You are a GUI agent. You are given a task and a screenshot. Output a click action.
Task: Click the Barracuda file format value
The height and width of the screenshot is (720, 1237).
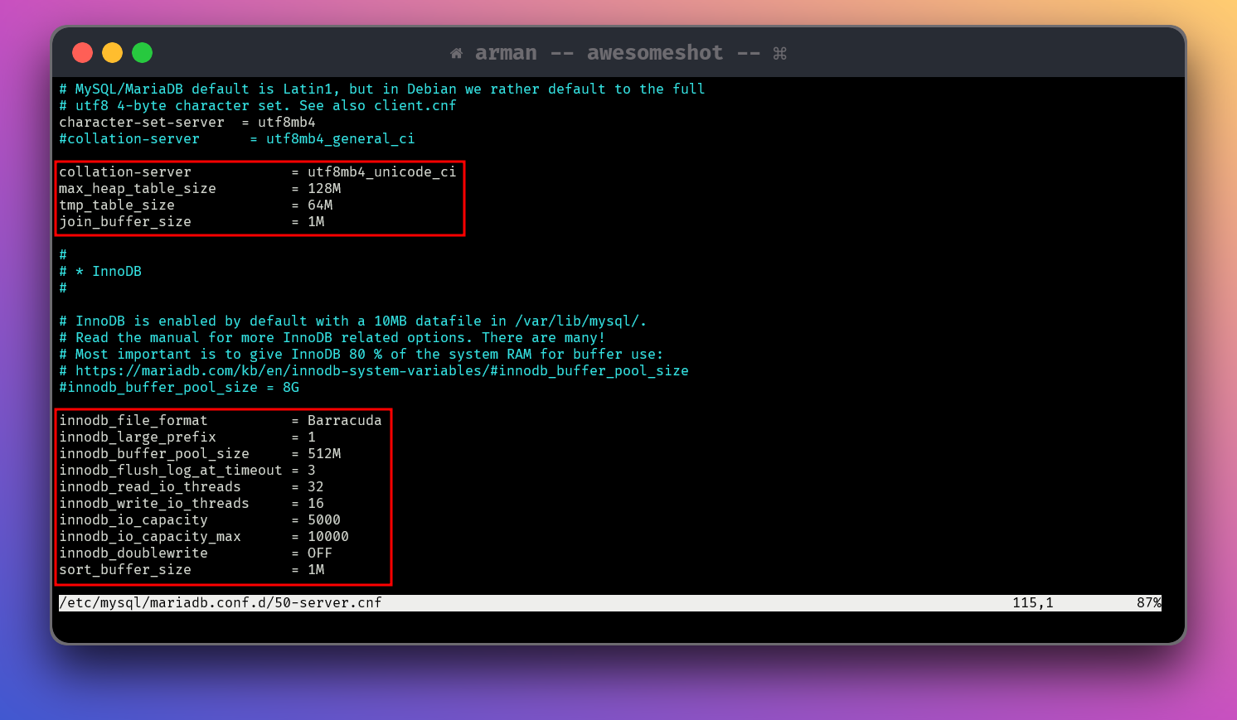[x=344, y=420]
